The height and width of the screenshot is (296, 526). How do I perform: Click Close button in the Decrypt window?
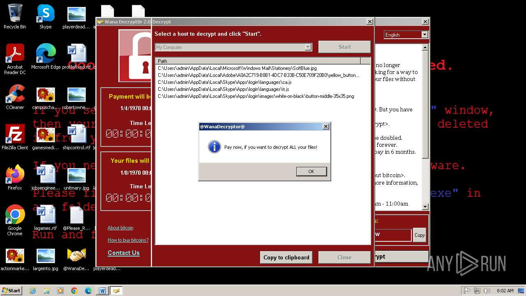coord(344,257)
